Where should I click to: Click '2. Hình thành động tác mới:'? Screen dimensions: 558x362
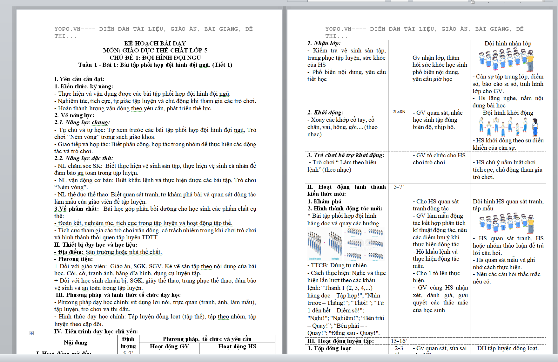coord(345,208)
